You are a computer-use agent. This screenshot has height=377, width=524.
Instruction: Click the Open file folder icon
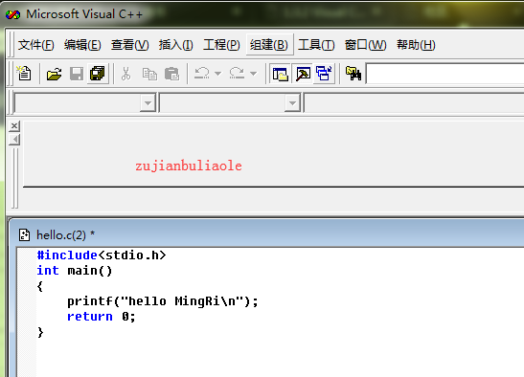coord(54,74)
